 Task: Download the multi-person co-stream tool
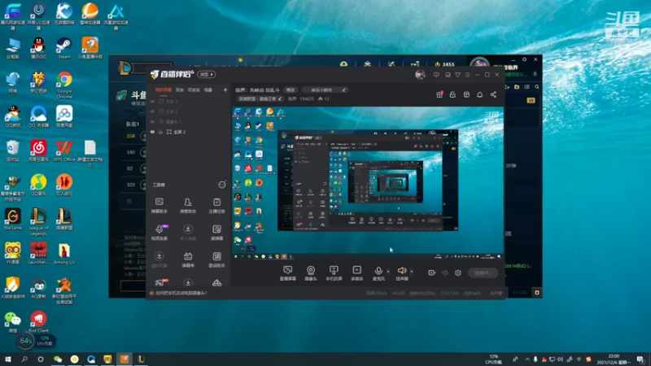[x=188, y=233]
